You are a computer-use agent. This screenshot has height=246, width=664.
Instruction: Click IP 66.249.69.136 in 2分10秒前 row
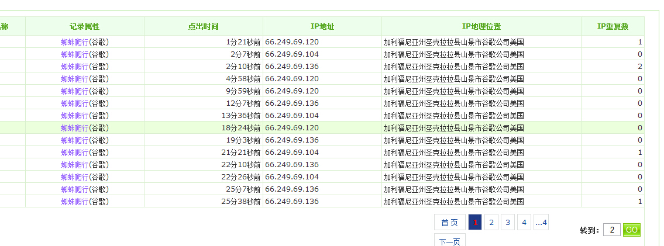pyautogui.click(x=292, y=67)
